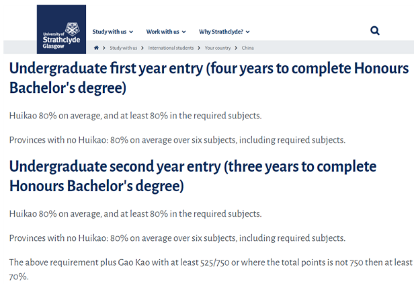Click the chevron before China breadcrumb

[x=236, y=48]
